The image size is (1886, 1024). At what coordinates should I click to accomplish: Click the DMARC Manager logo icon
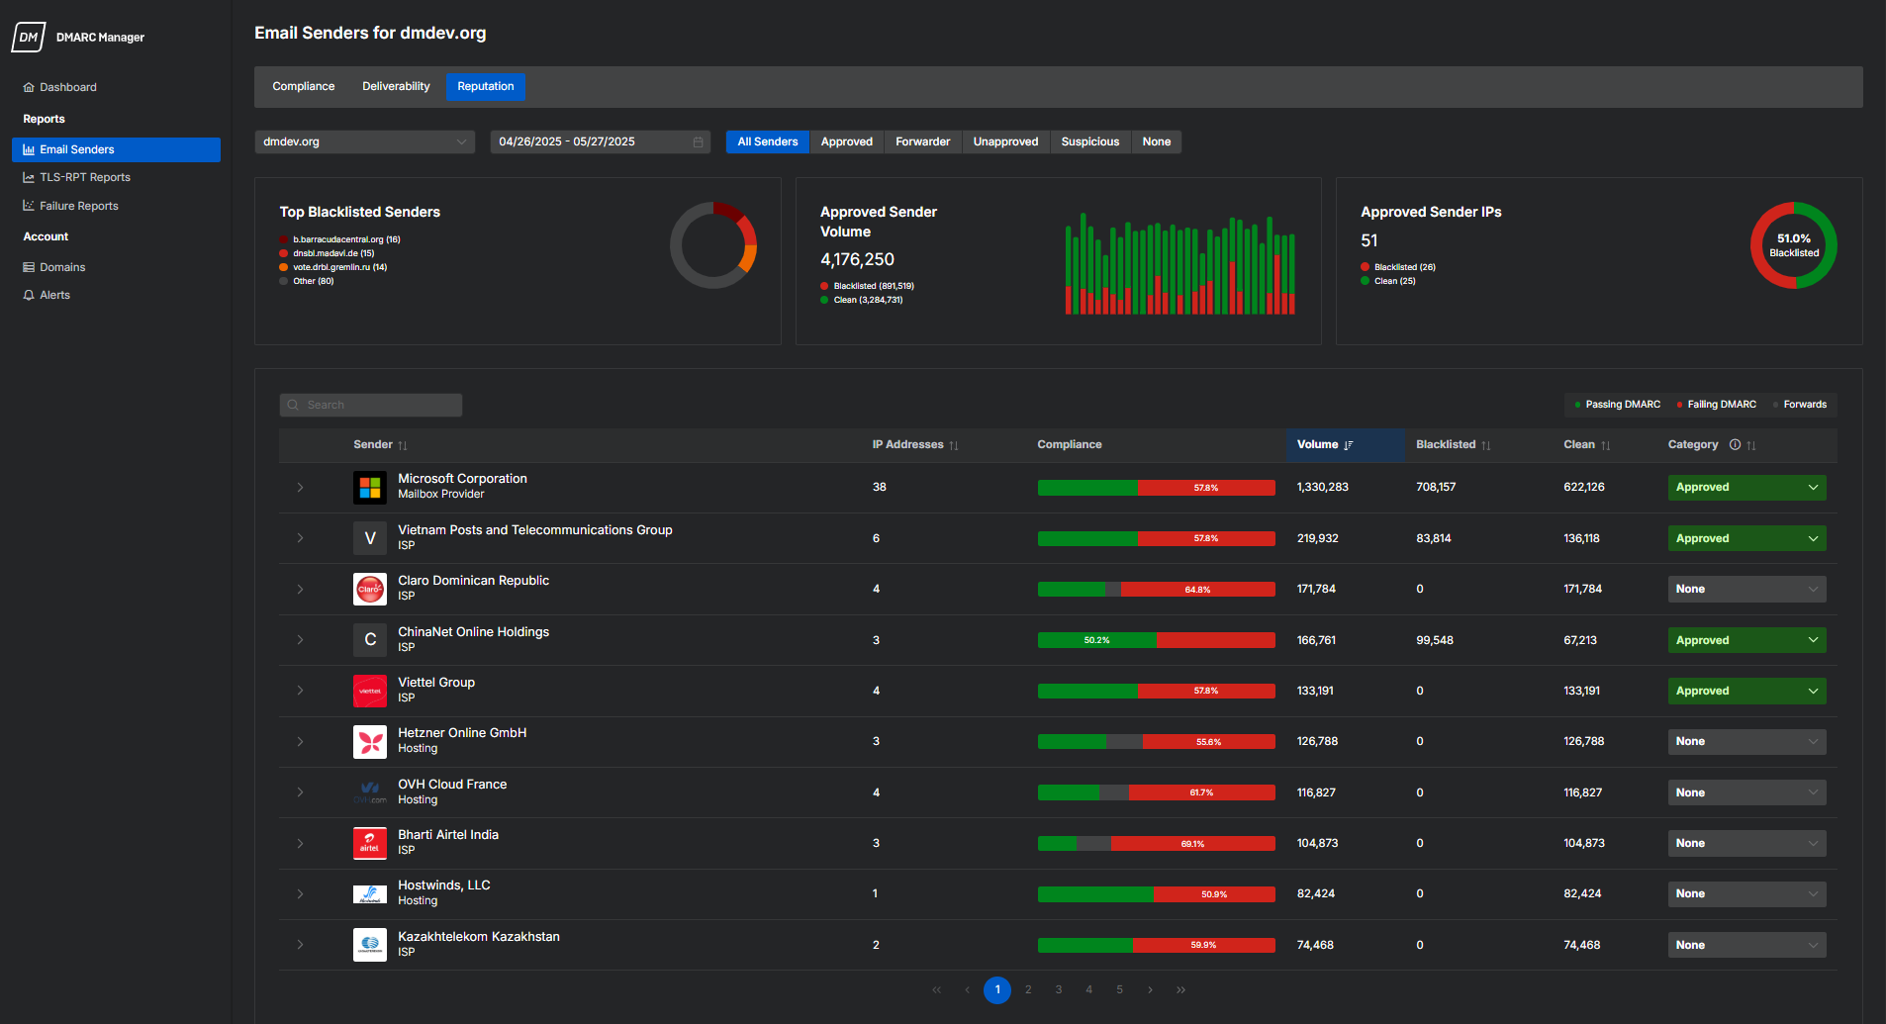29,37
